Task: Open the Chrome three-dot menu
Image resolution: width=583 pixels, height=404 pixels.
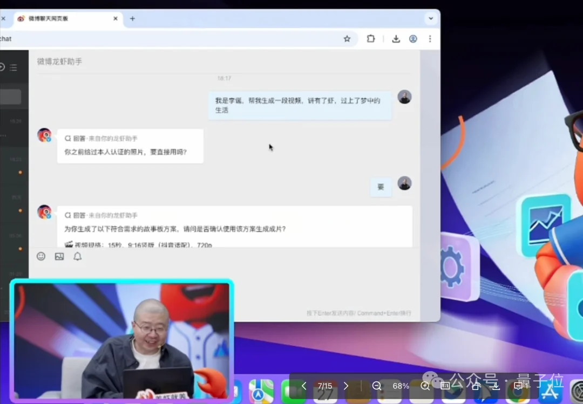Action: click(x=430, y=39)
